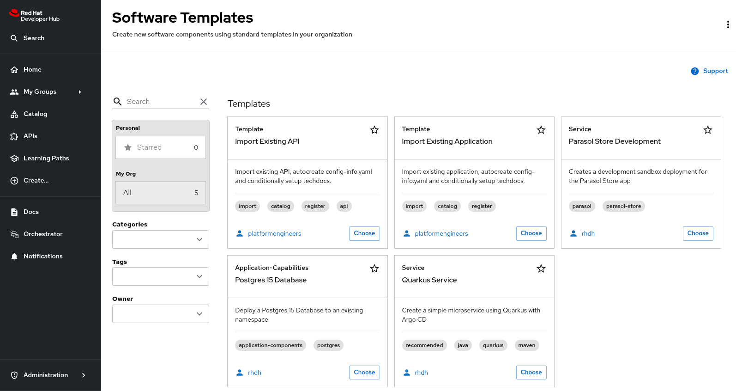The width and height of the screenshot is (736, 391).
Task: Star the Import Existing API template
Action: (x=374, y=130)
